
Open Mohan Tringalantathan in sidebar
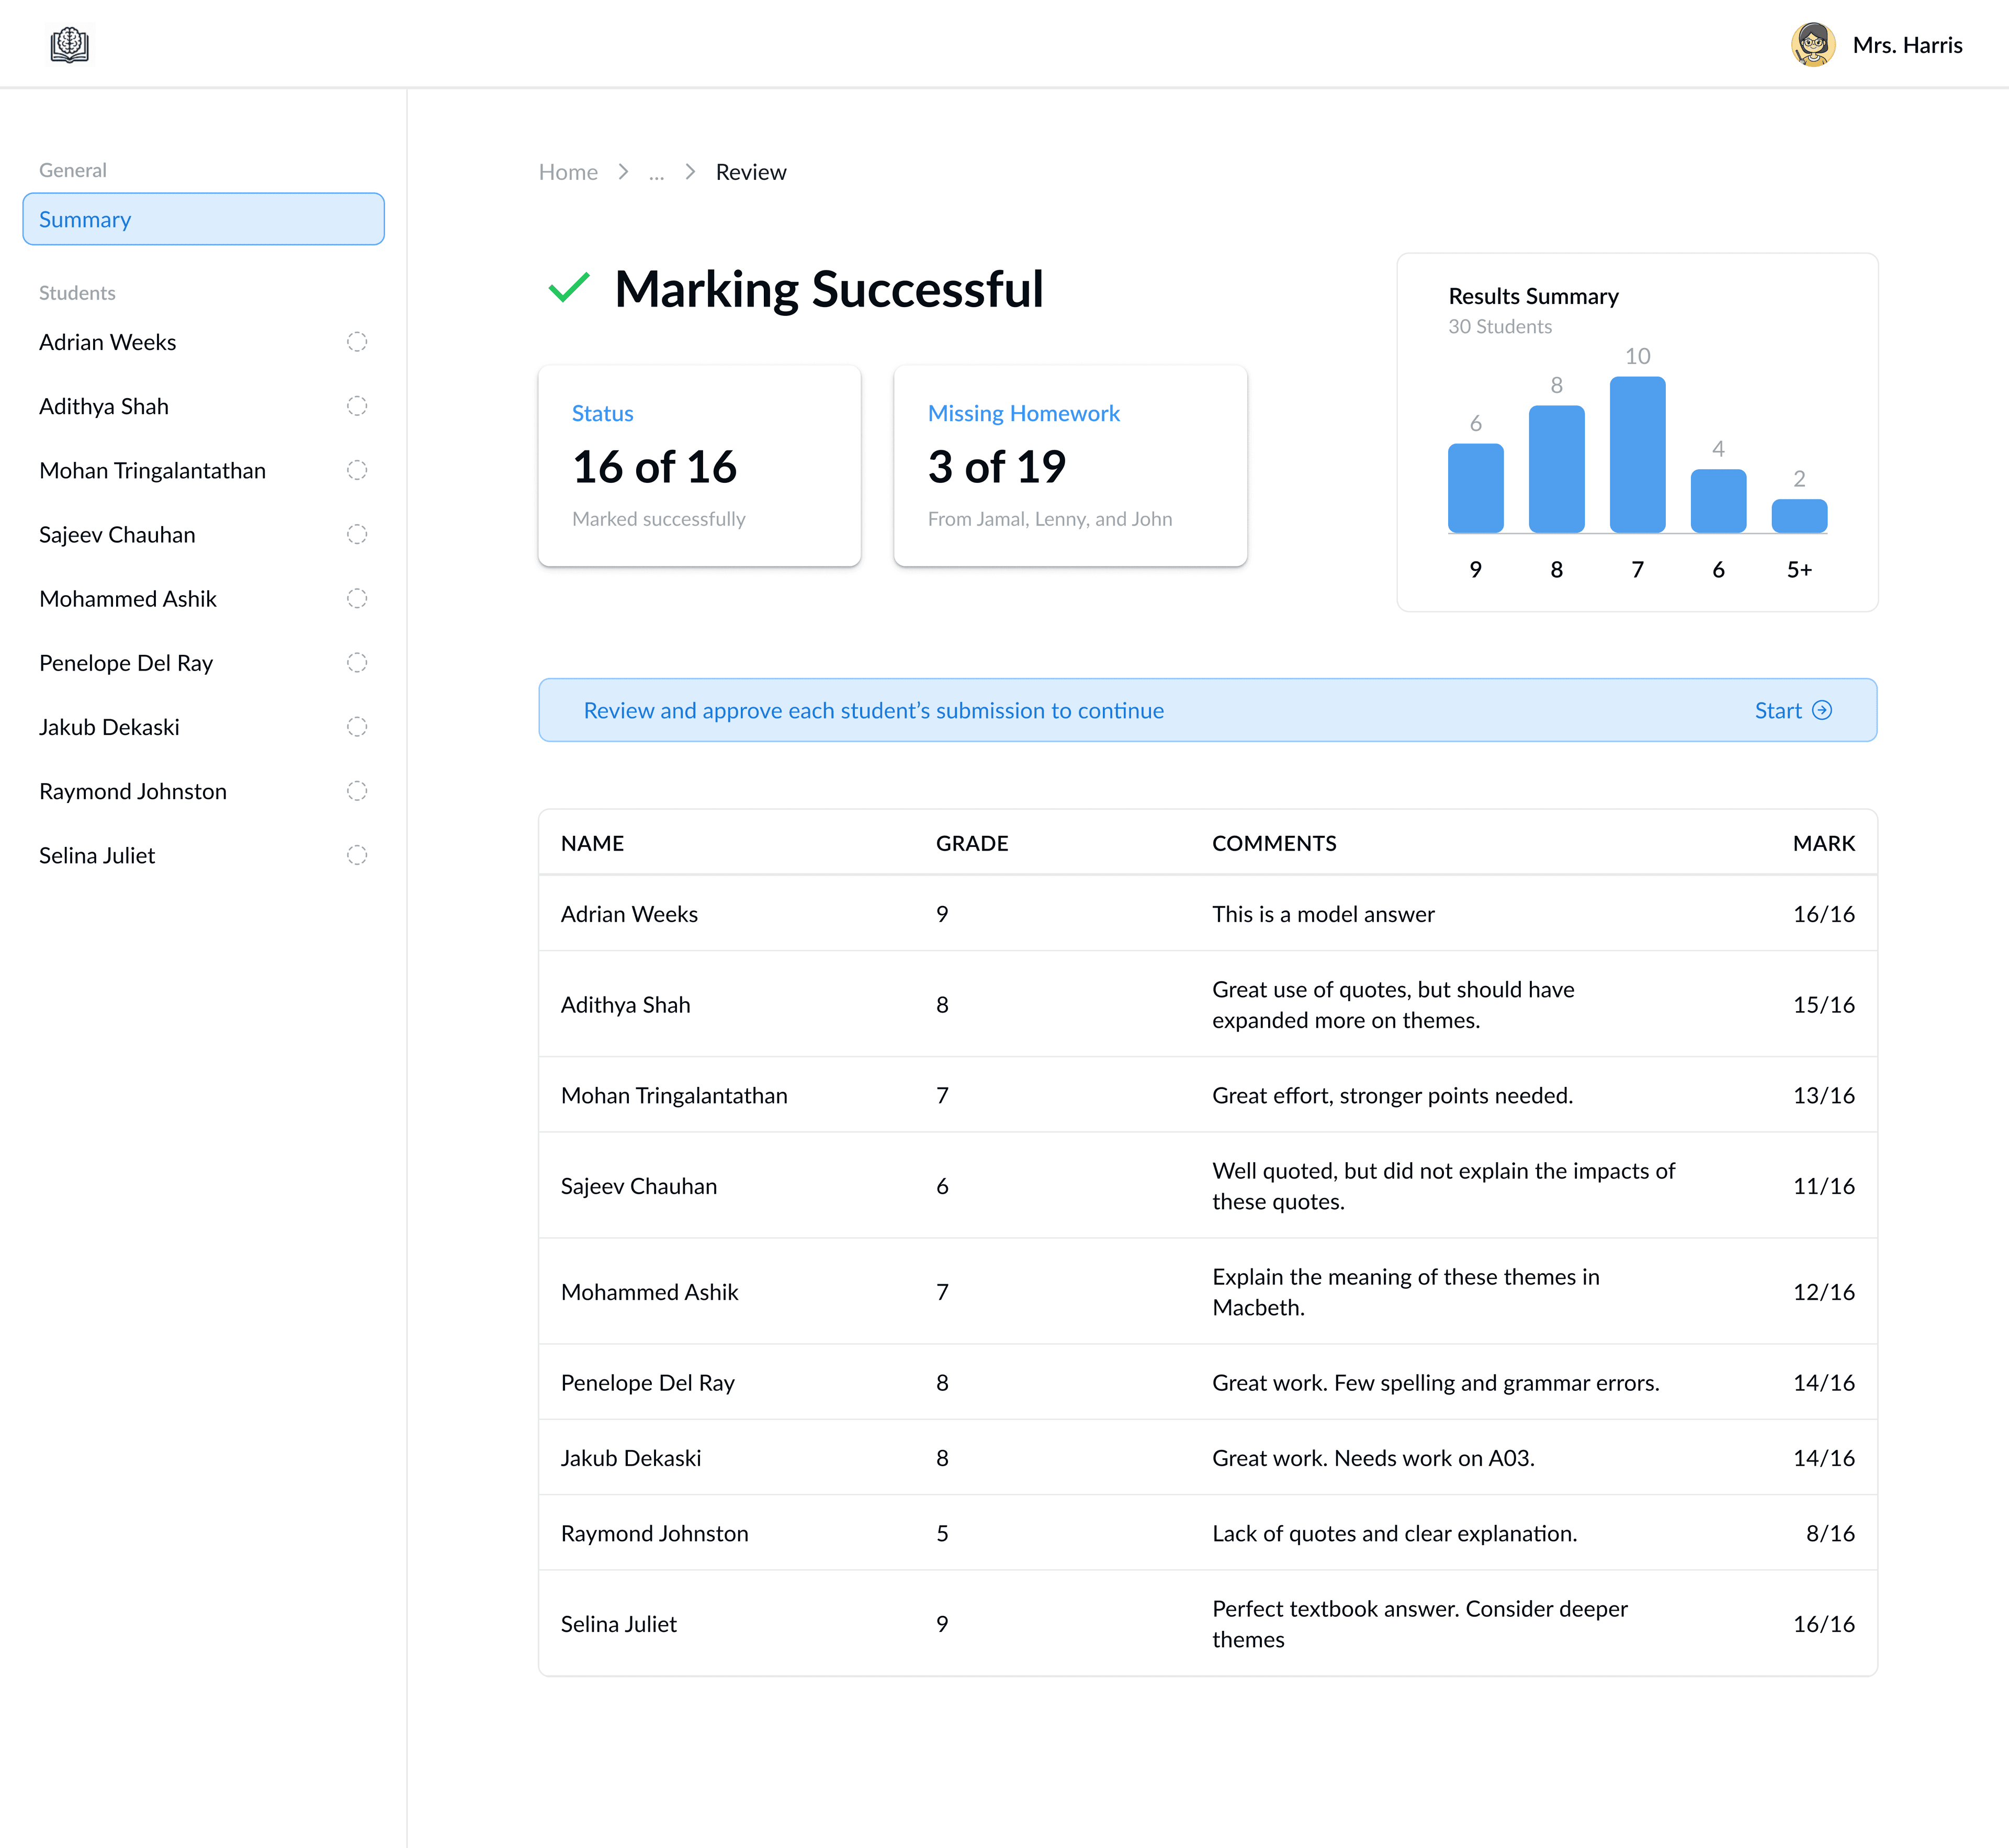pyautogui.click(x=152, y=470)
